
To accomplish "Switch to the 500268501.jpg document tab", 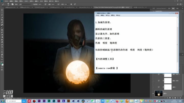I will 40,7.
